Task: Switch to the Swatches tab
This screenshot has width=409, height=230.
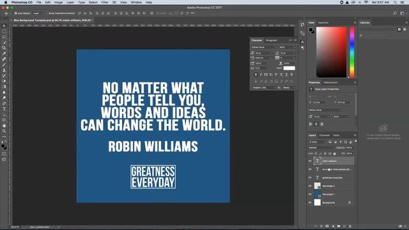Action: tap(323, 23)
